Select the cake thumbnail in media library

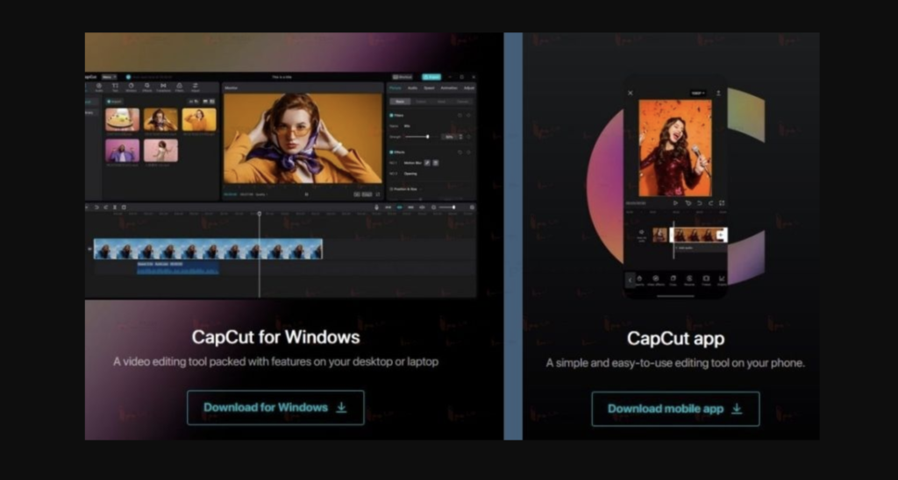122,119
